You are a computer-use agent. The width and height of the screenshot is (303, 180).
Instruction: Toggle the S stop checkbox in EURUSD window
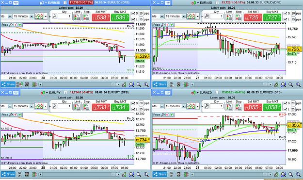click(133, 13)
